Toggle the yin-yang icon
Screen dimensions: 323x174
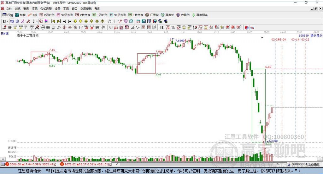pyautogui.click(x=247, y=28)
